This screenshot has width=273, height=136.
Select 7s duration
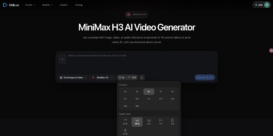(x=160, y=92)
